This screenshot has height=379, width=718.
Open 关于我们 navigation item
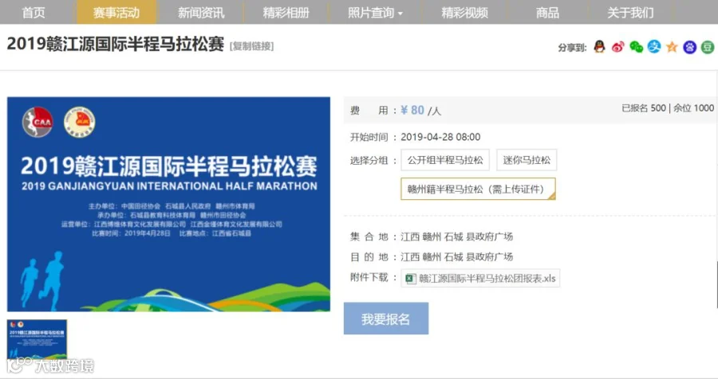coord(630,13)
